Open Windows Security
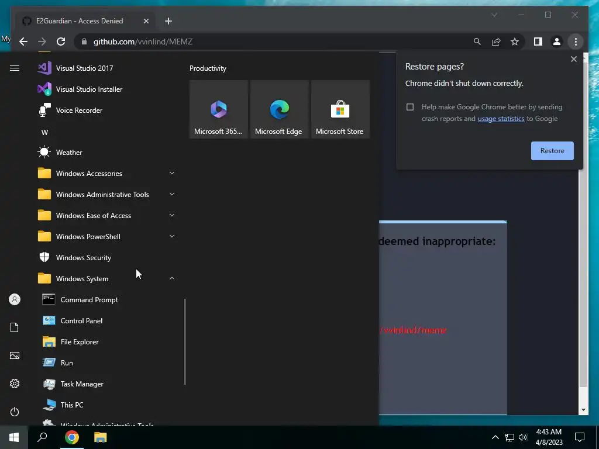Image resolution: width=599 pixels, height=449 pixels. pyautogui.click(x=107, y=258)
